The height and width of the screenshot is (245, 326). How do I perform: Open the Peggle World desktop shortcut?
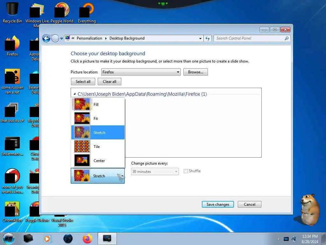point(62,12)
